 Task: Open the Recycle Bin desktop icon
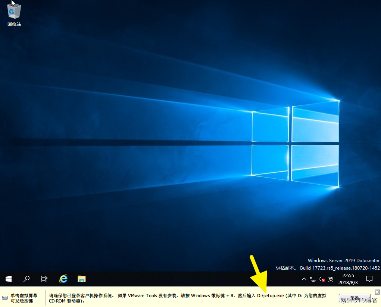point(14,15)
